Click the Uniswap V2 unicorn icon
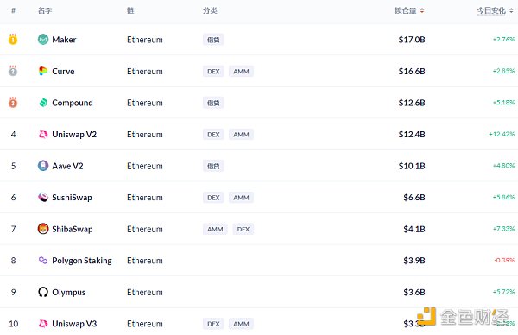Viewport: 518px width, 335px height. (x=43, y=134)
